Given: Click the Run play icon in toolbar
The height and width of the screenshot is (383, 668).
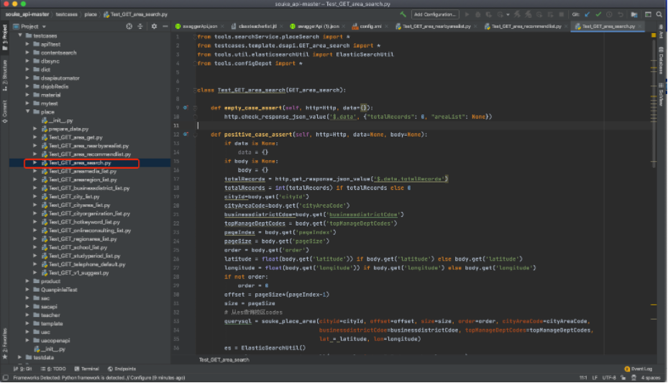Looking at the screenshot, I should (x=467, y=14).
